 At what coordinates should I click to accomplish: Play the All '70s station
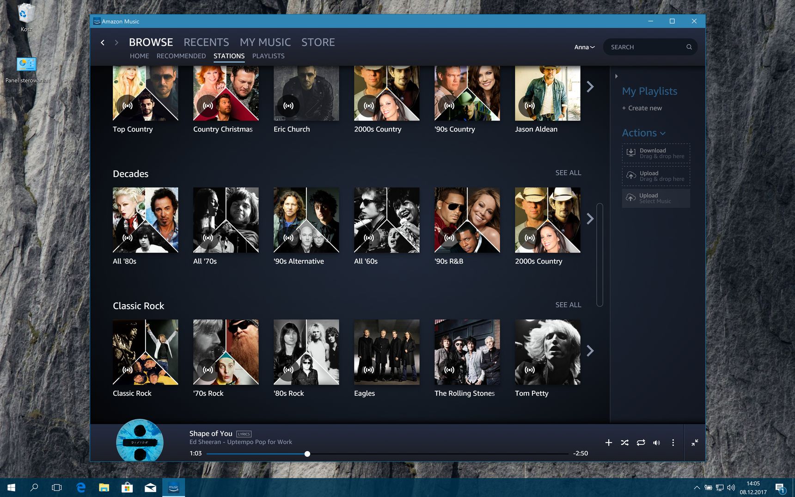pos(208,238)
